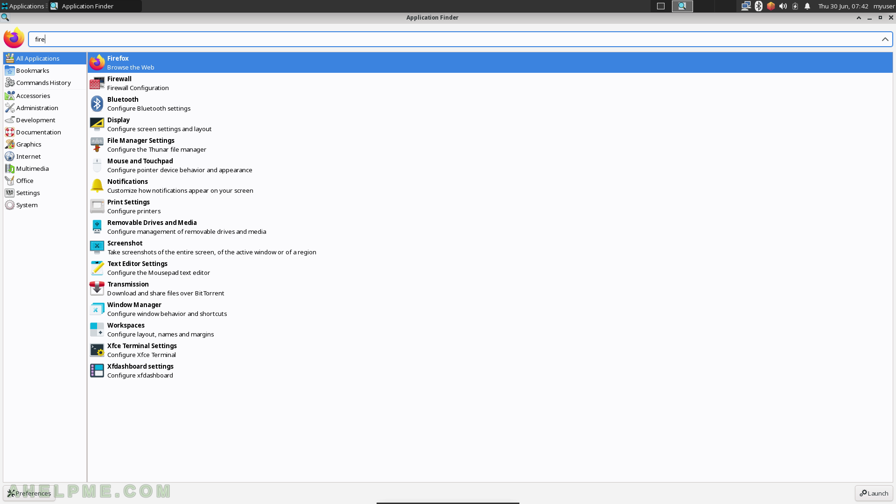
Task: Open the power manager battery tray icon
Action: 795,6
